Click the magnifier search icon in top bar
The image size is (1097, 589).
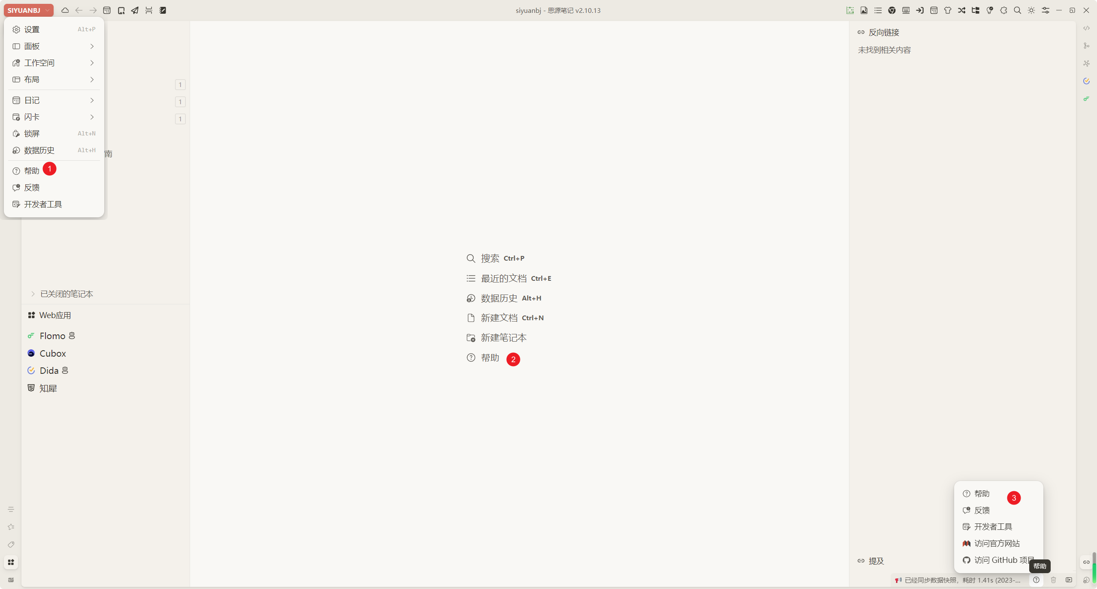click(1017, 10)
